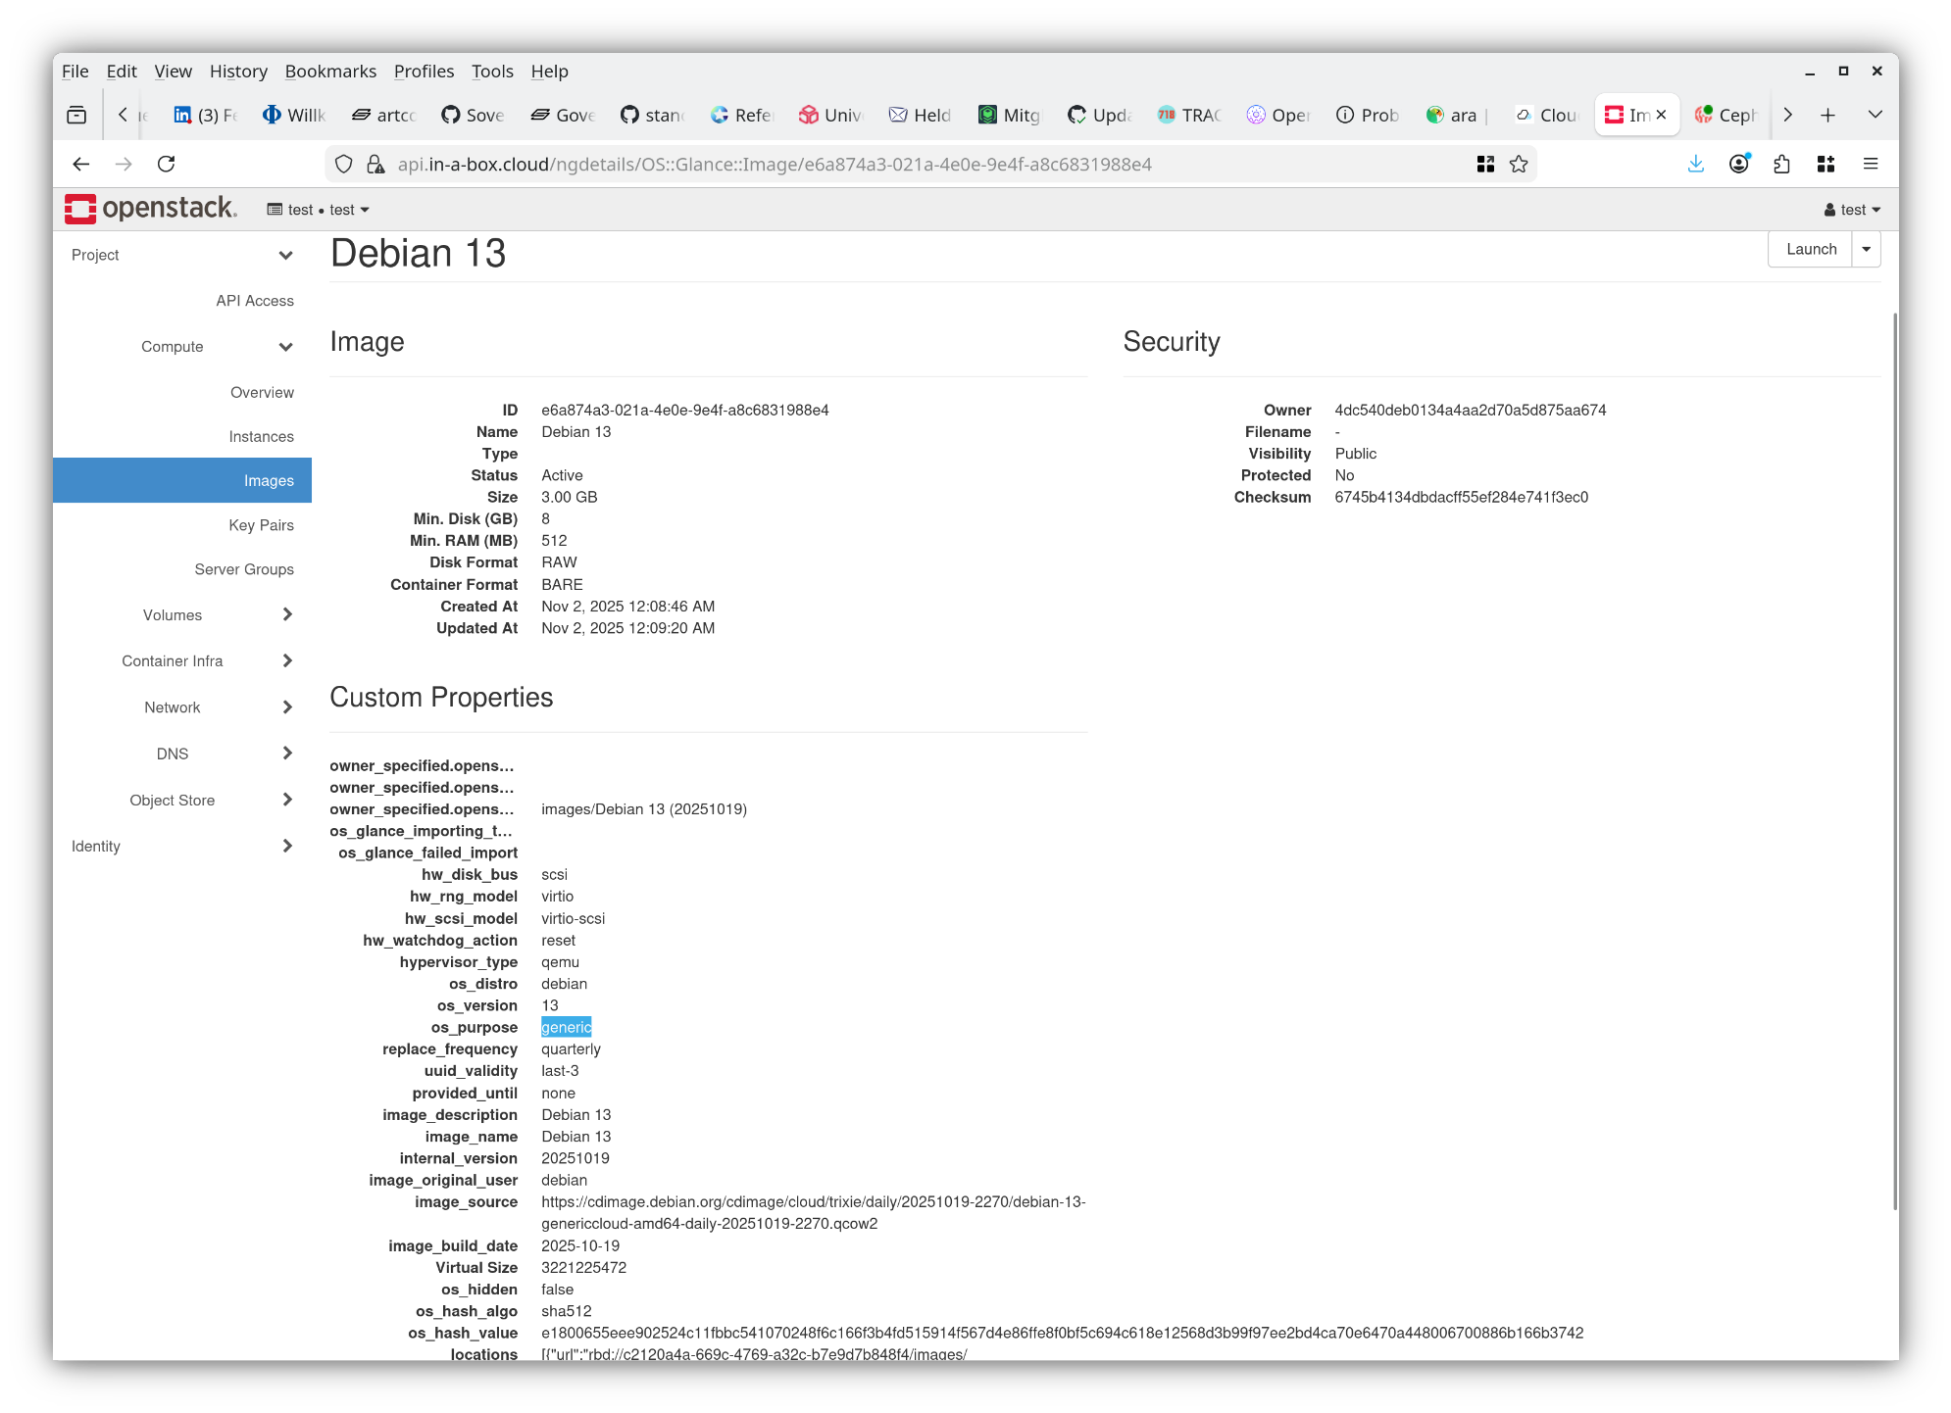1951x1413 pixels.
Task: Click the Launch button
Action: pyautogui.click(x=1811, y=249)
